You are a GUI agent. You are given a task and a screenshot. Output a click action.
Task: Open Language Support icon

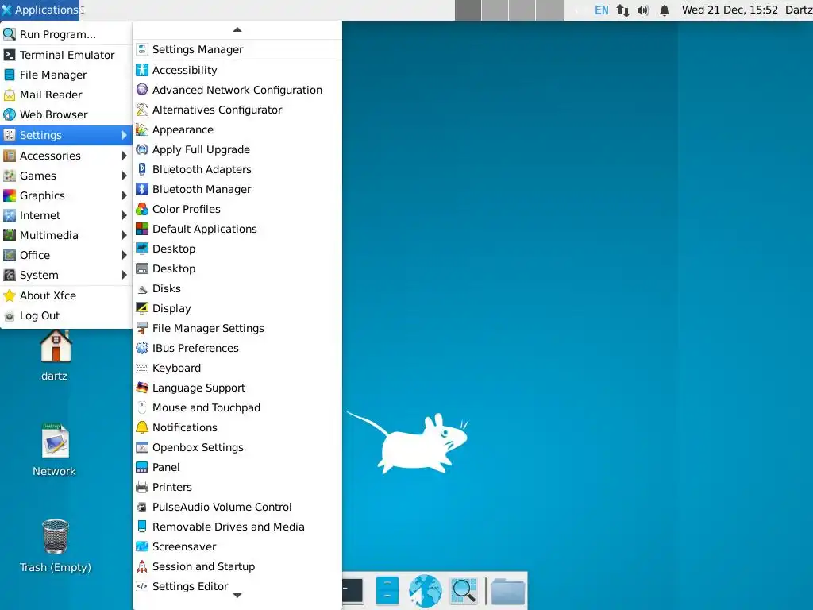pyautogui.click(x=142, y=388)
